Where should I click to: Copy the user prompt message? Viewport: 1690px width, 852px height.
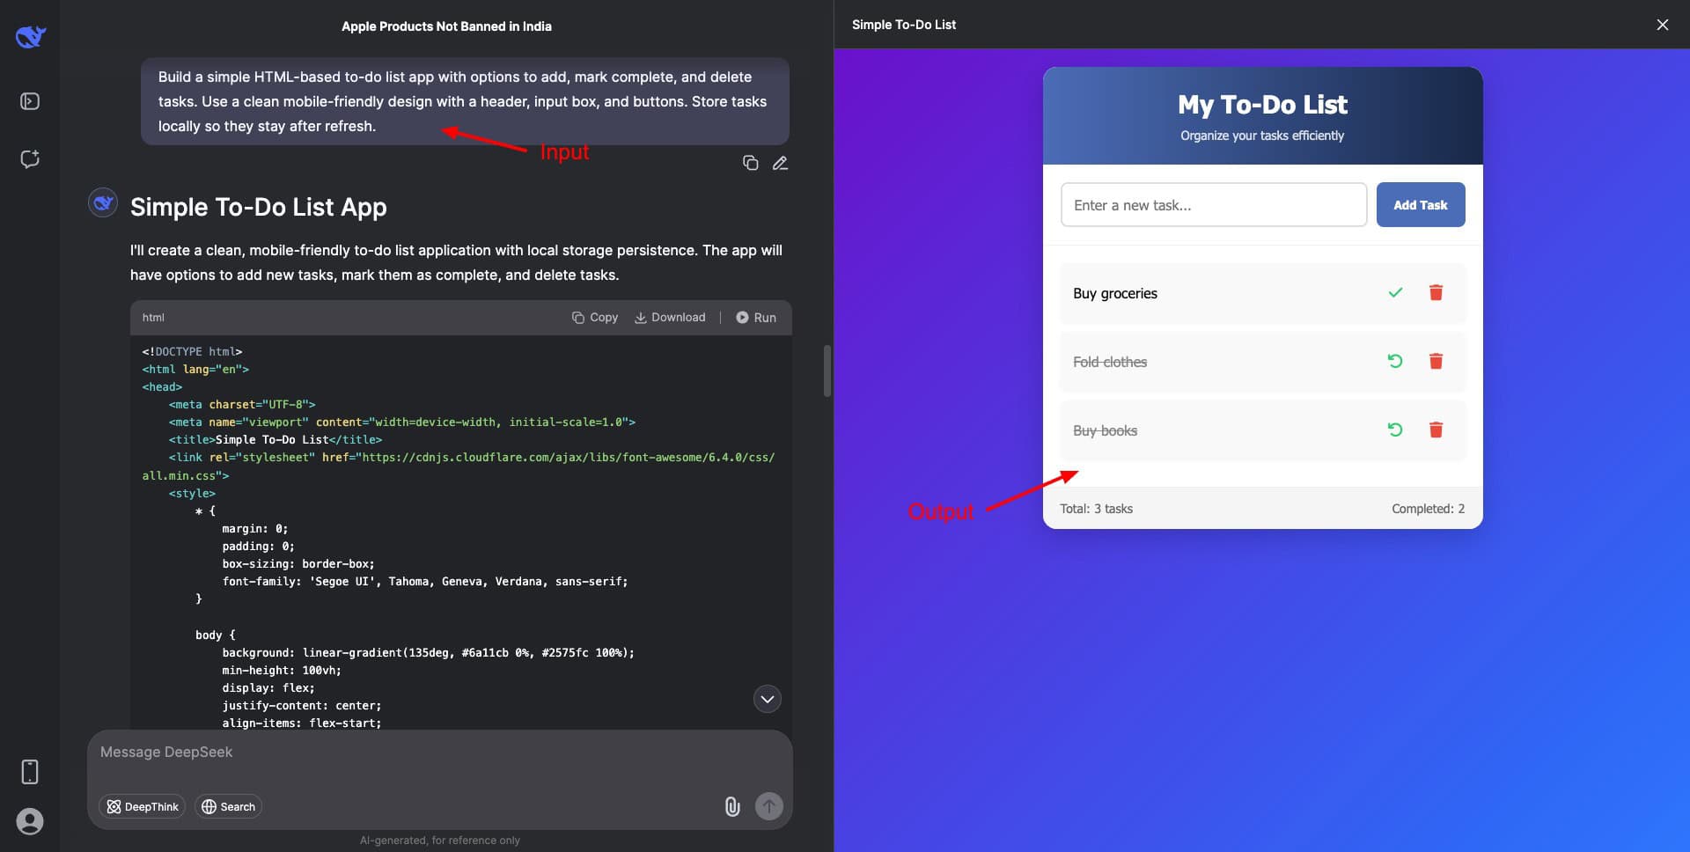750,163
